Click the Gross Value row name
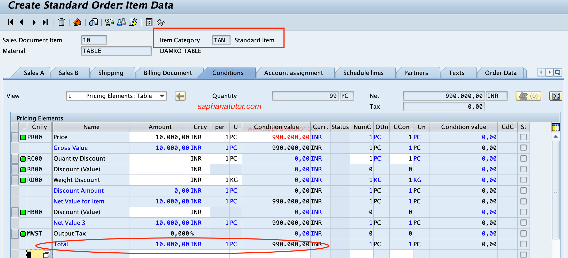 coord(71,148)
